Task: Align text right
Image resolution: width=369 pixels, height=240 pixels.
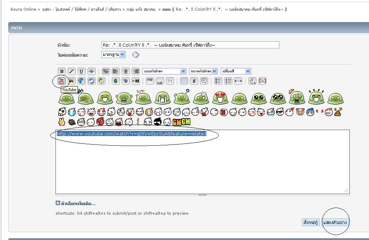Action: [x=136, y=71]
